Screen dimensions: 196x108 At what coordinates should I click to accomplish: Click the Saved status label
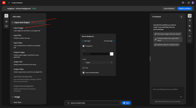(x=34, y=9)
